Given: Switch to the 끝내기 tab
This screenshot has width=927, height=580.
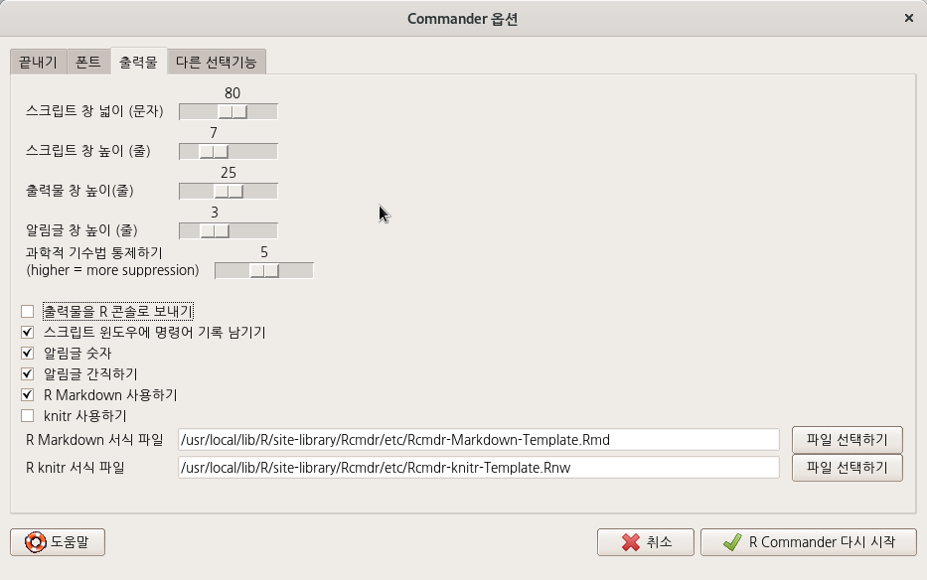Looking at the screenshot, I should [39, 63].
